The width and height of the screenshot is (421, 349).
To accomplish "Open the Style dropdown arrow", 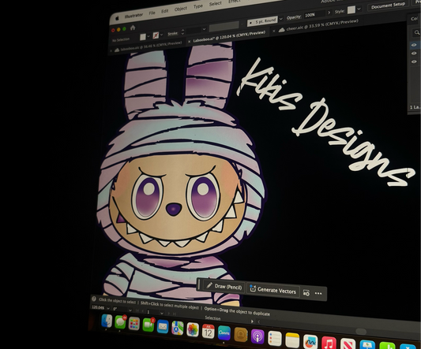I will click(359, 9).
